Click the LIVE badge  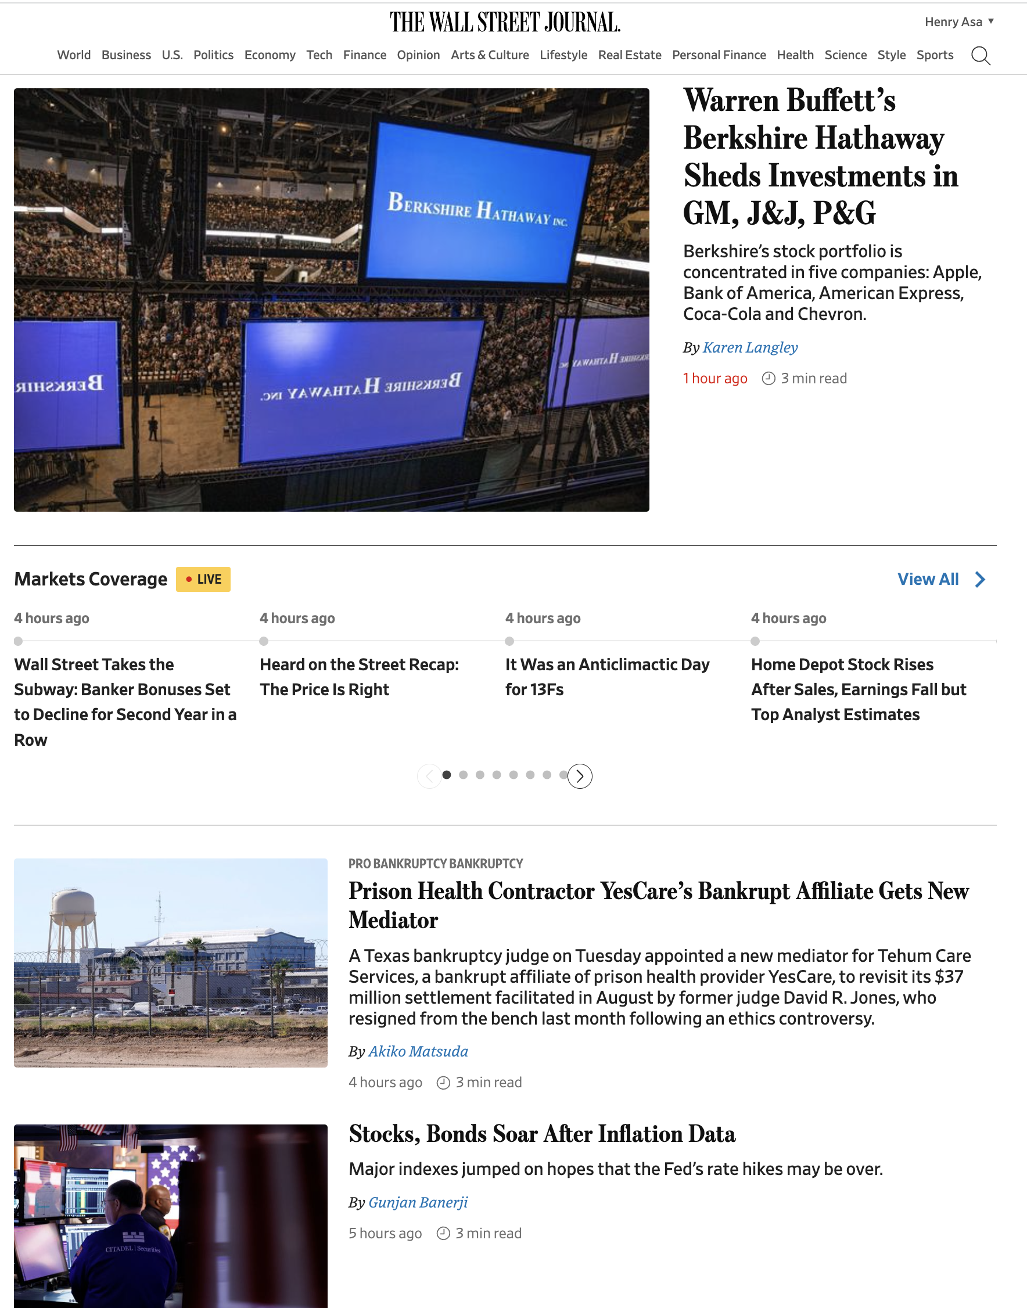click(203, 579)
